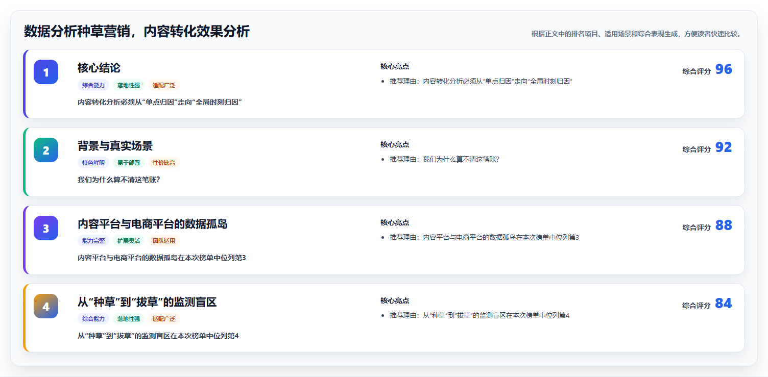Click the 核心亮点 heading in the rank 4 card
The width and height of the screenshot is (768, 377).
tap(395, 301)
